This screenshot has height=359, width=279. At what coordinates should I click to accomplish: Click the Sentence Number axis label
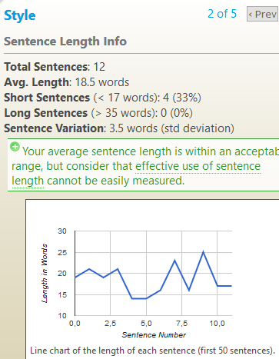[154, 335]
